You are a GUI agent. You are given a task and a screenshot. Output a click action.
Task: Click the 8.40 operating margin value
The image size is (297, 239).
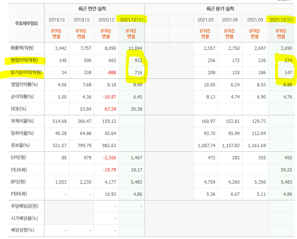[x=138, y=85]
